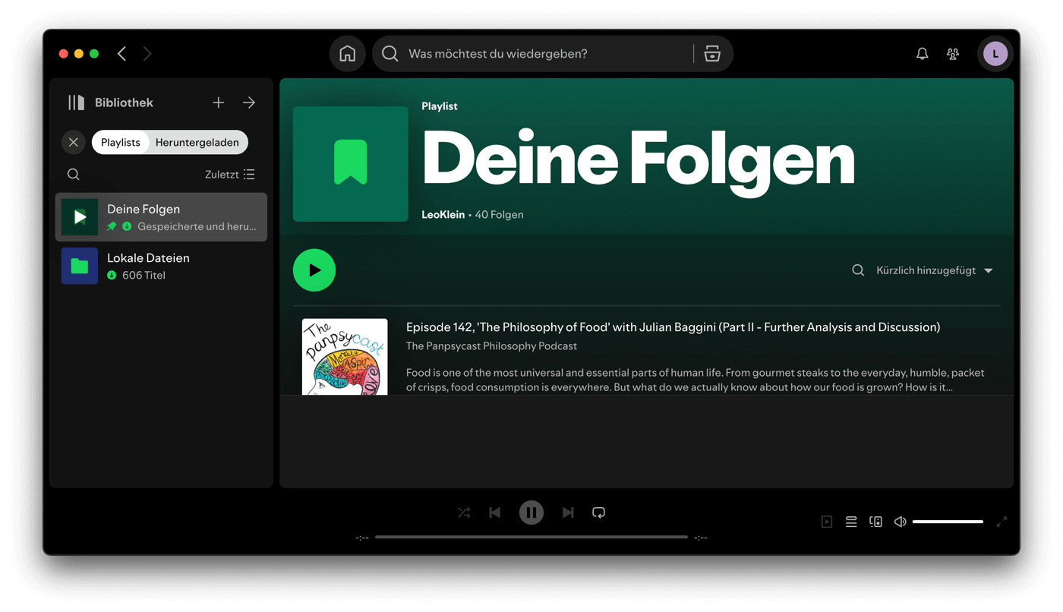The width and height of the screenshot is (1063, 612).
Task: Open the LeoKlein profile link
Action: [x=443, y=215]
